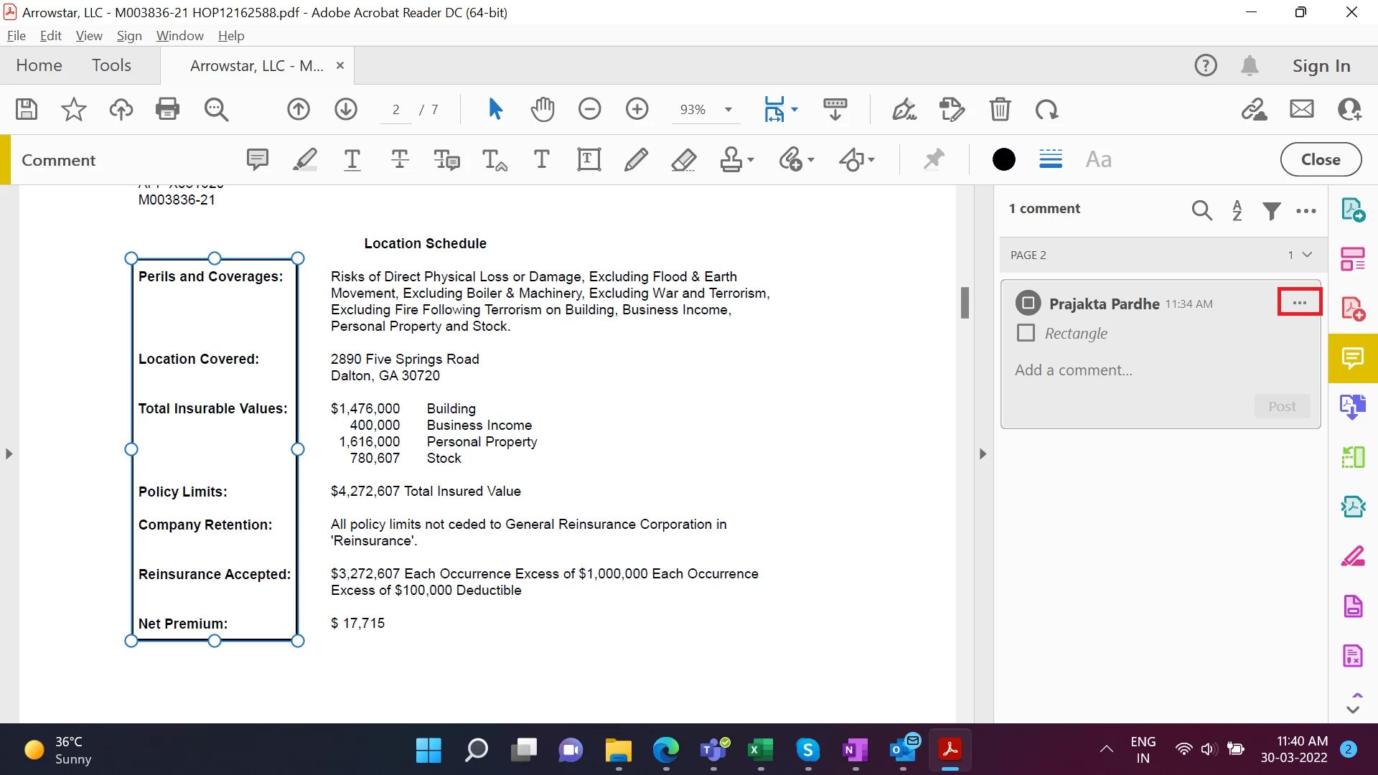The image size is (1378, 775).
Task: Click the zoom in plus icon
Action: pos(637,109)
